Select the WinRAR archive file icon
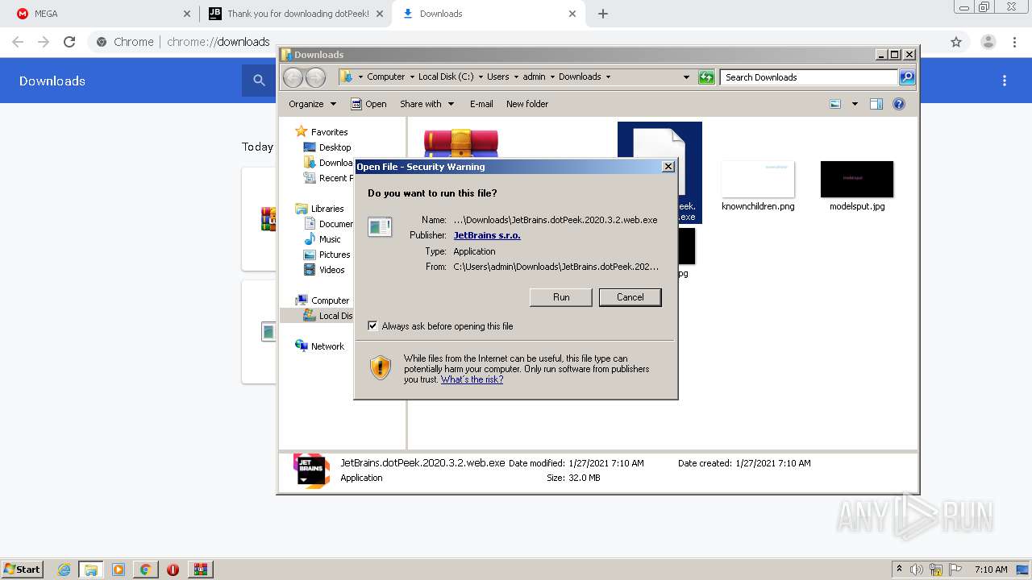The width and height of the screenshot is (1032, 580). [461, 143]
